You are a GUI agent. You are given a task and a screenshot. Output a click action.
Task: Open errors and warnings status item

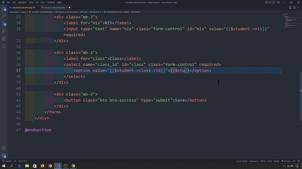tap(23, 161)
